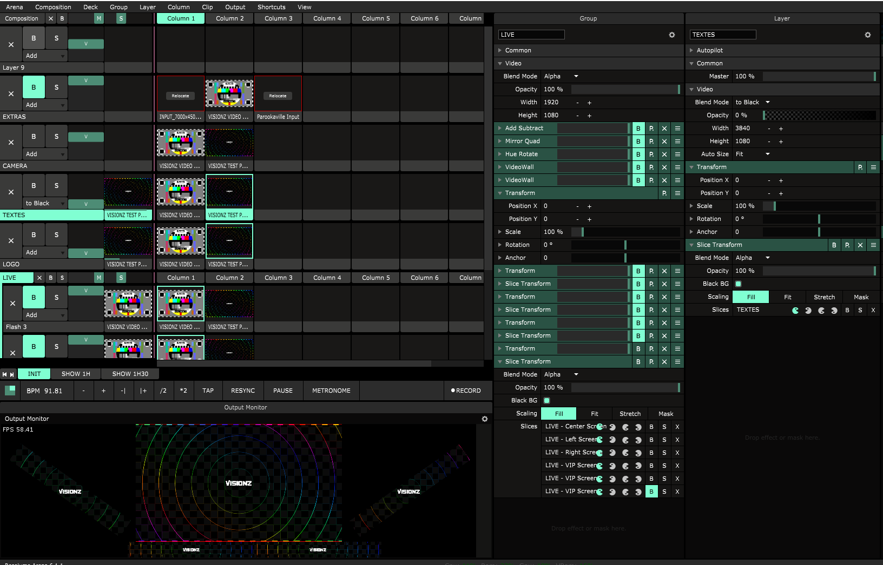Viewport: 883px width, 565px height.
Task: Remove the Hue Rotate effect
Action: (x=664, y=154)
